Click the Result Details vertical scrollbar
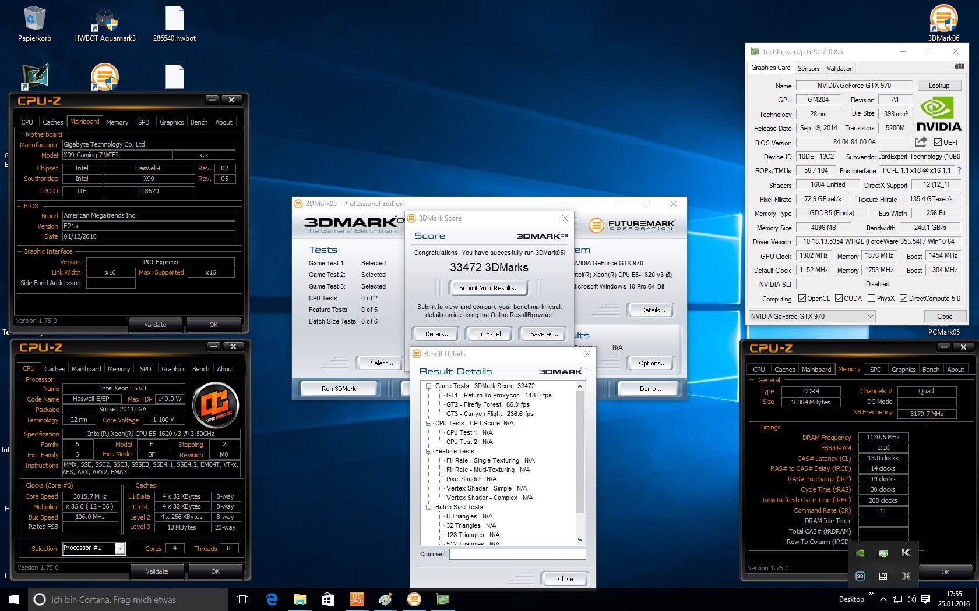The image size is (979, 611). click(x=579, y=453)
